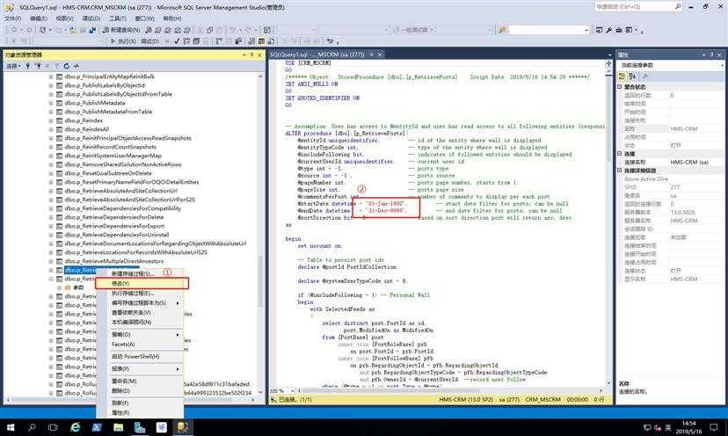Image resolution: width=728 pixels, height=436 pixels.
Task: Click the taskbar search icon
Action: 32,427
